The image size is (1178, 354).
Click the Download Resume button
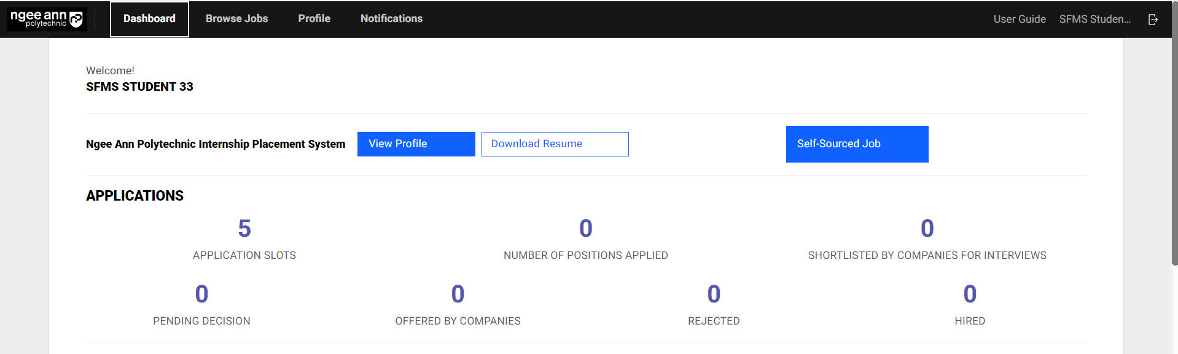(x=555, y=144)
